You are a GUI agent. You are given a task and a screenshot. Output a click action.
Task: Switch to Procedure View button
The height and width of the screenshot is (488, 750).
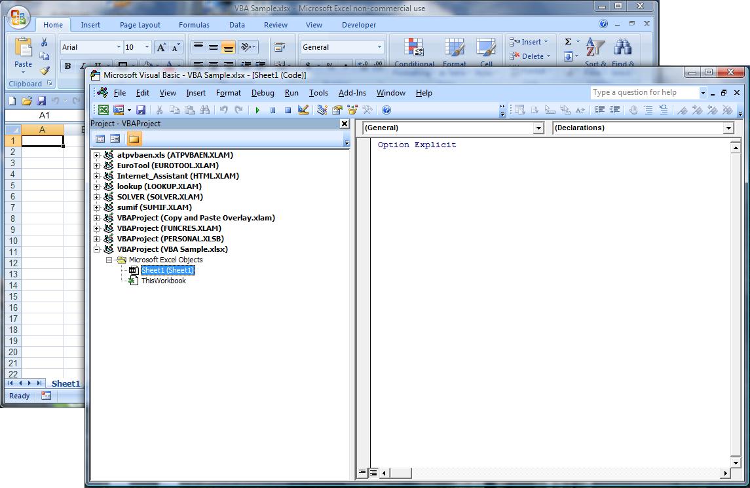(363, 473)
